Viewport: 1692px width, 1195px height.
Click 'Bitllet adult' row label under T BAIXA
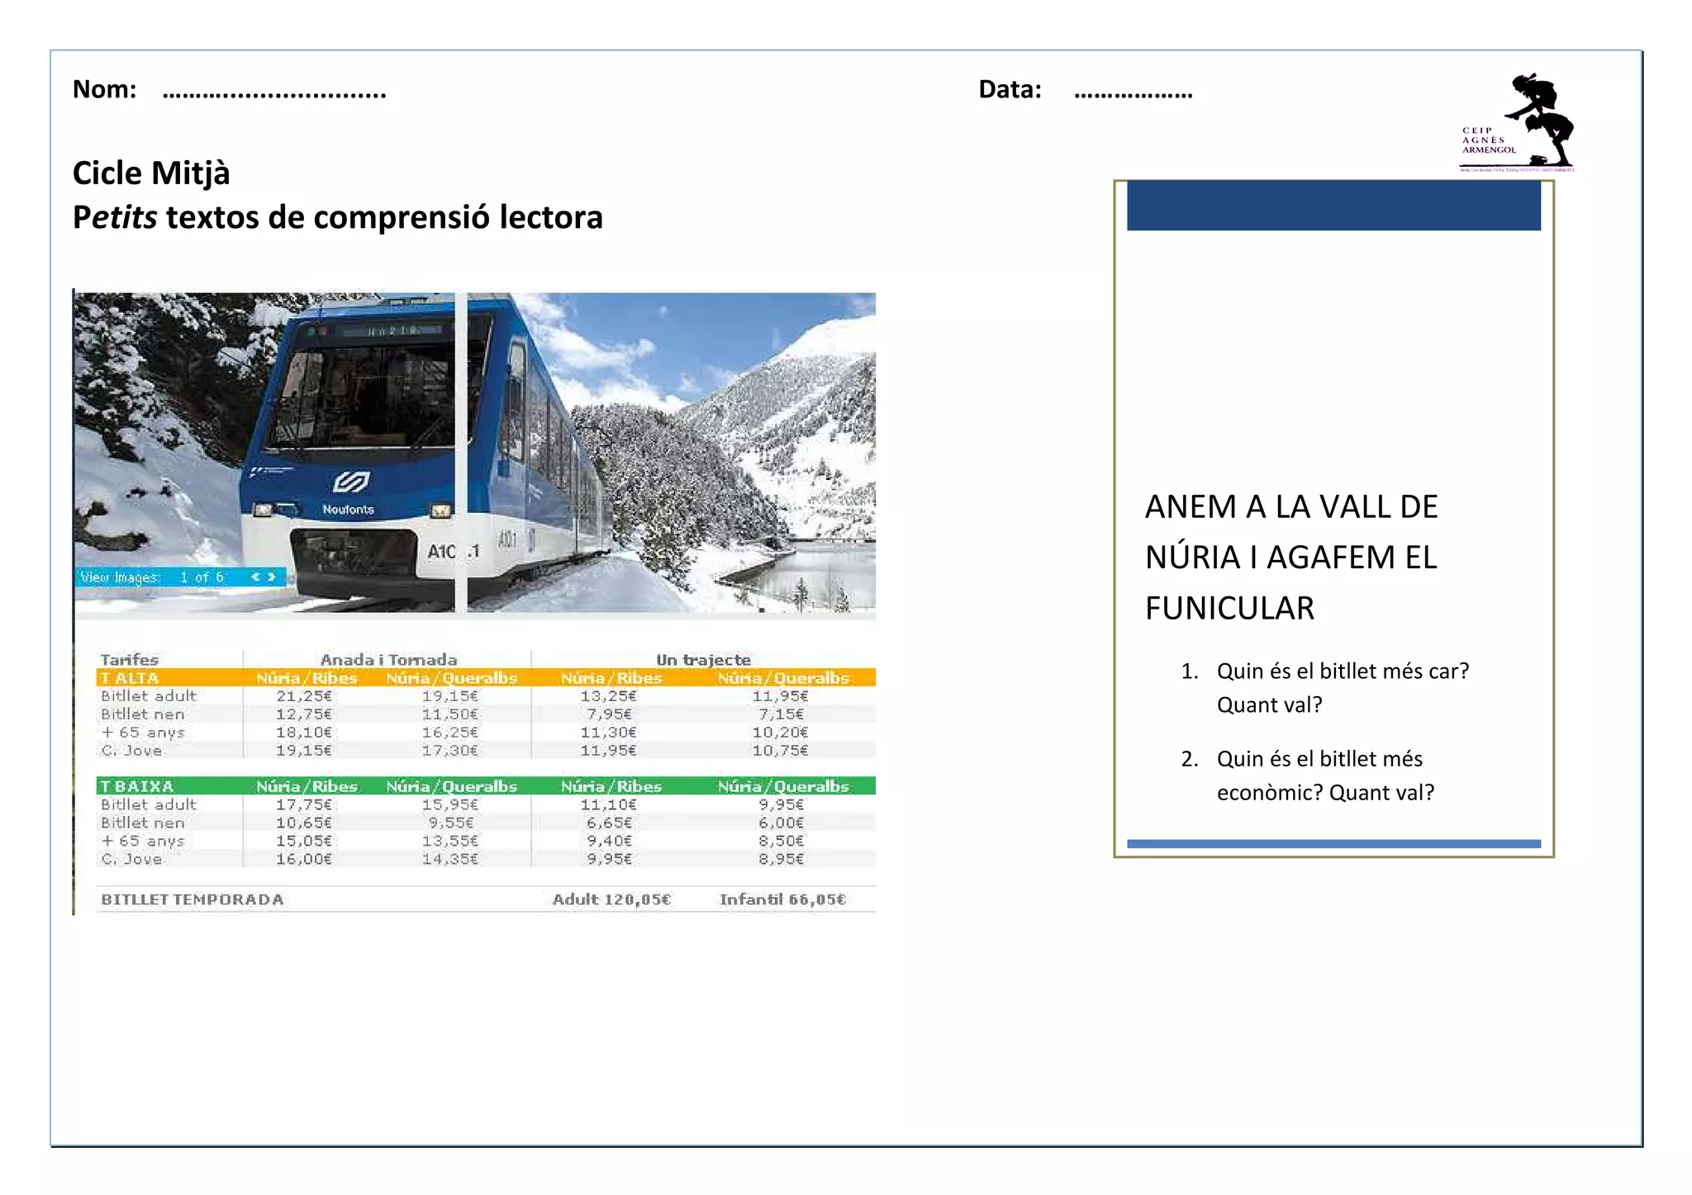click(148, 804)
